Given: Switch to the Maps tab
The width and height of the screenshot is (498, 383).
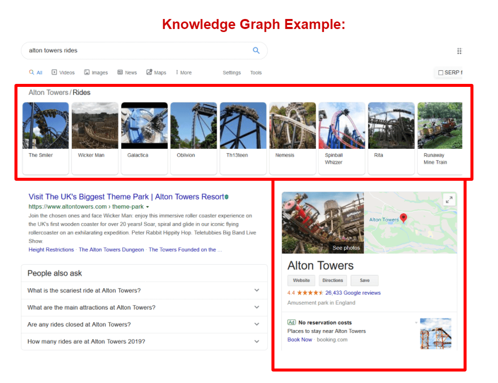Looking at the screenshot, I should point(156,72).
